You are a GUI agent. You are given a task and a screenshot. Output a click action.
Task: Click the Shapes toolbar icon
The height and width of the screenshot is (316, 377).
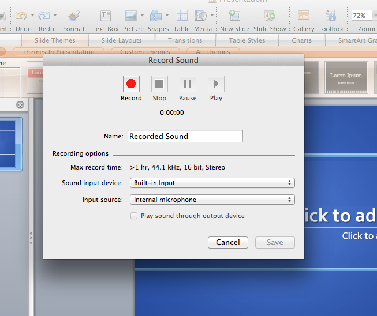[x=156, y=16]
